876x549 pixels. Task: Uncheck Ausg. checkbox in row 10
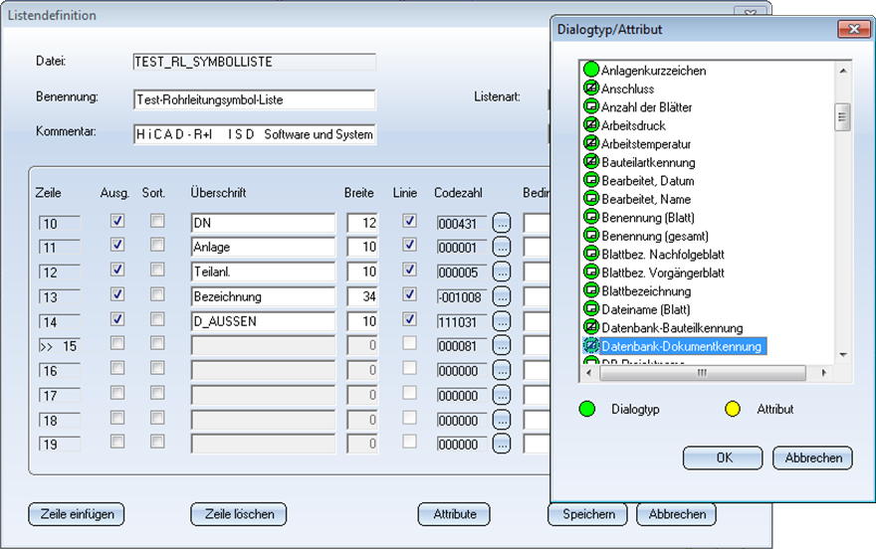pyautogui.click(x=118, y=221)
